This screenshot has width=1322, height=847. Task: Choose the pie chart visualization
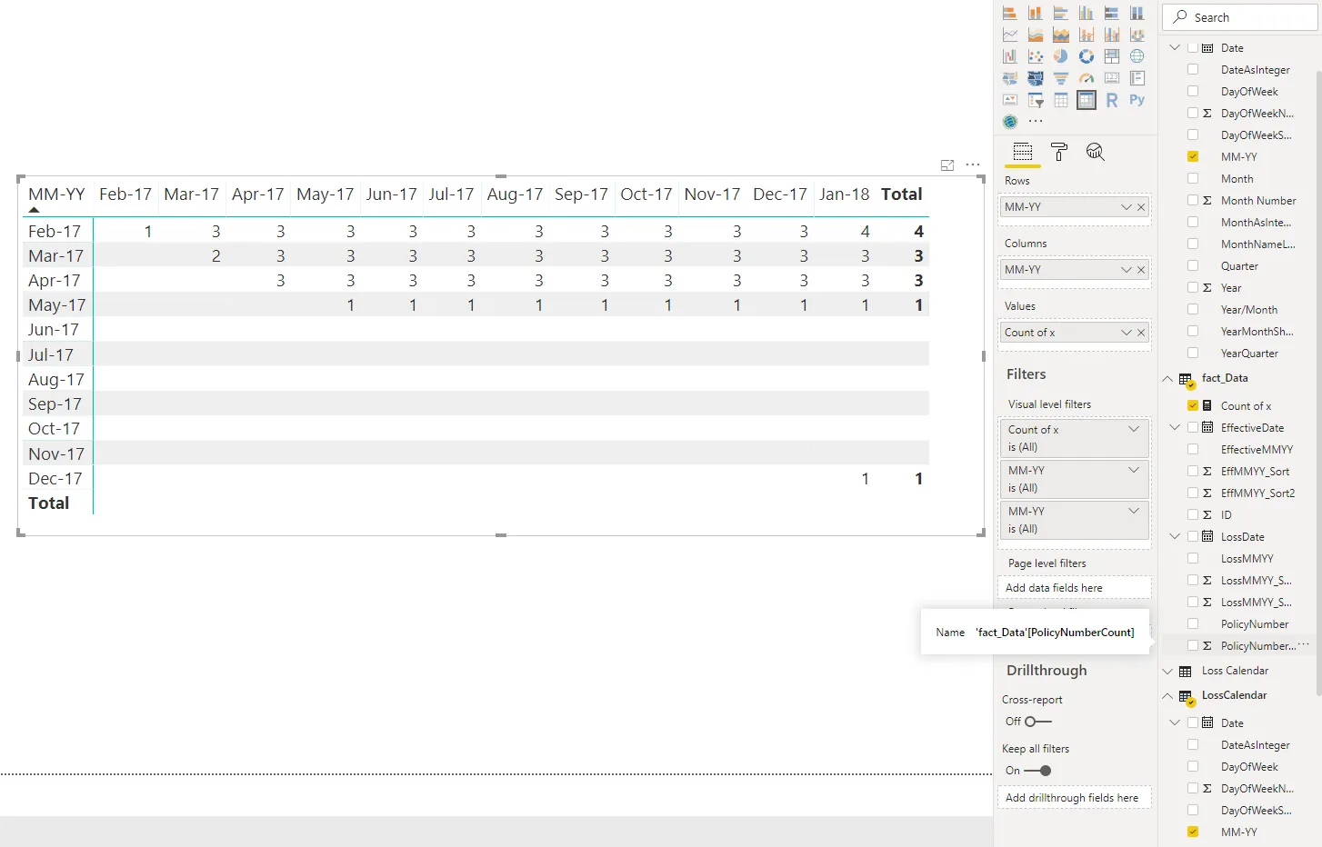pyautogui.click(x=1061, y=56)
